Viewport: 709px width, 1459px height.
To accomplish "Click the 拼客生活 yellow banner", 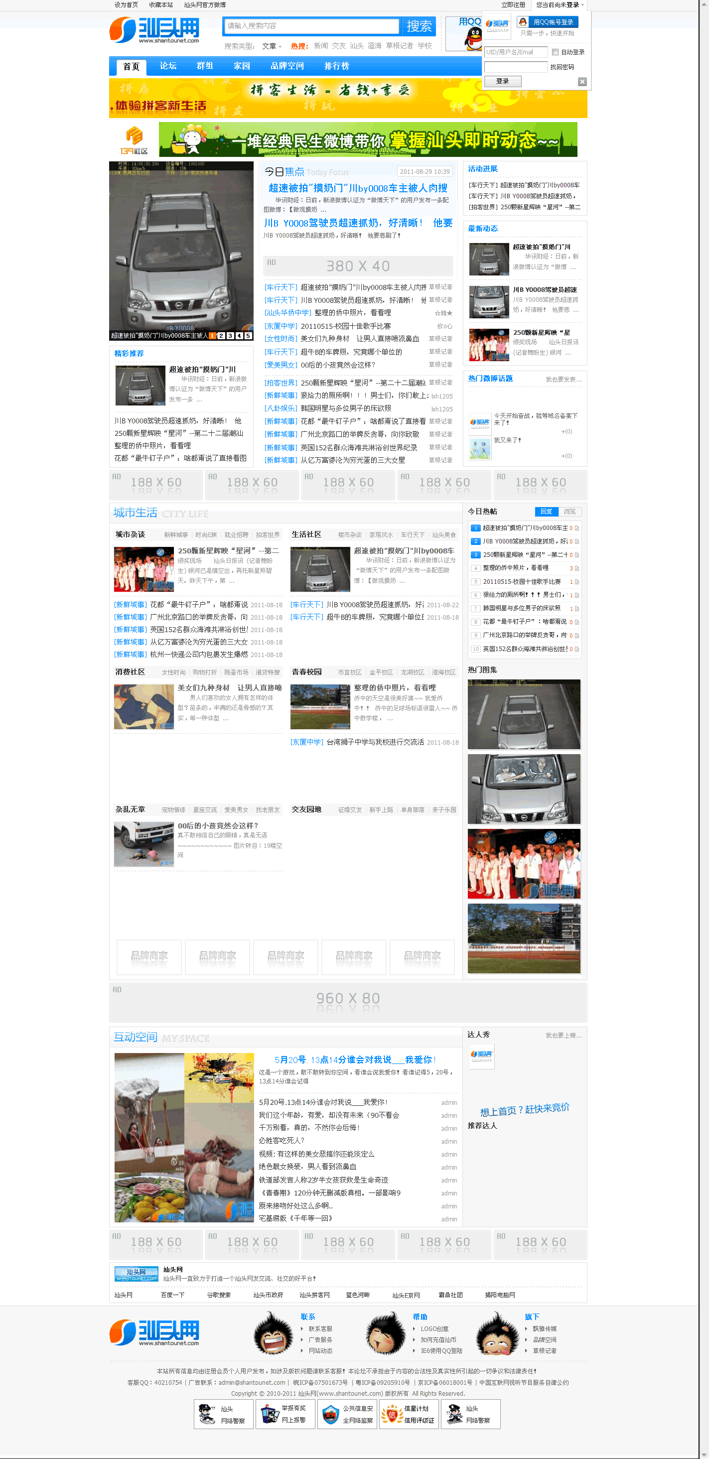I will click(x=348, y=98).
